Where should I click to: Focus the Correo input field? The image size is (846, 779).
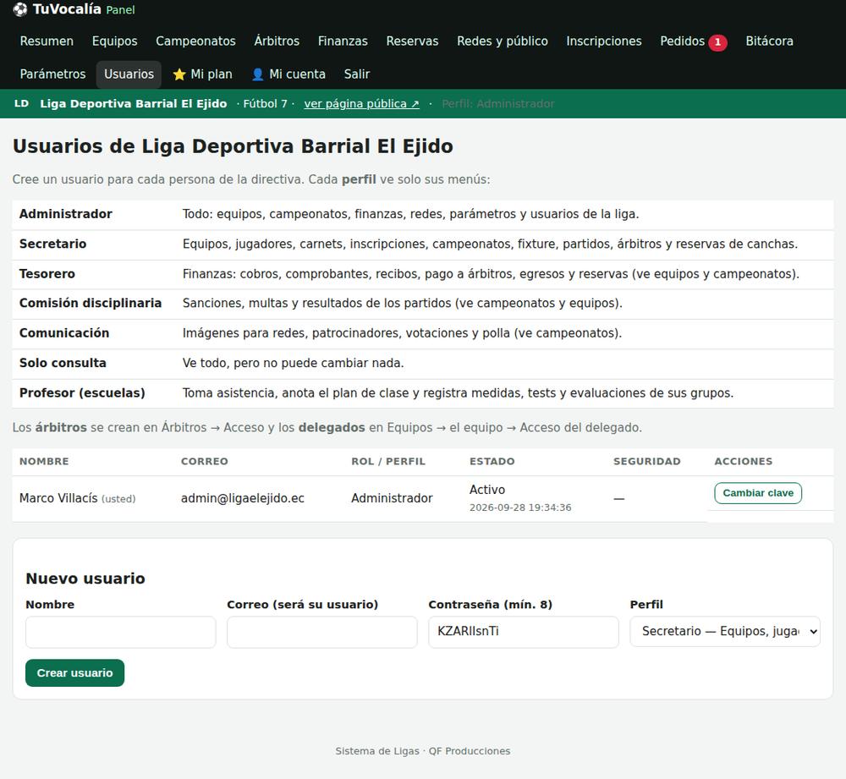[322, 632]
